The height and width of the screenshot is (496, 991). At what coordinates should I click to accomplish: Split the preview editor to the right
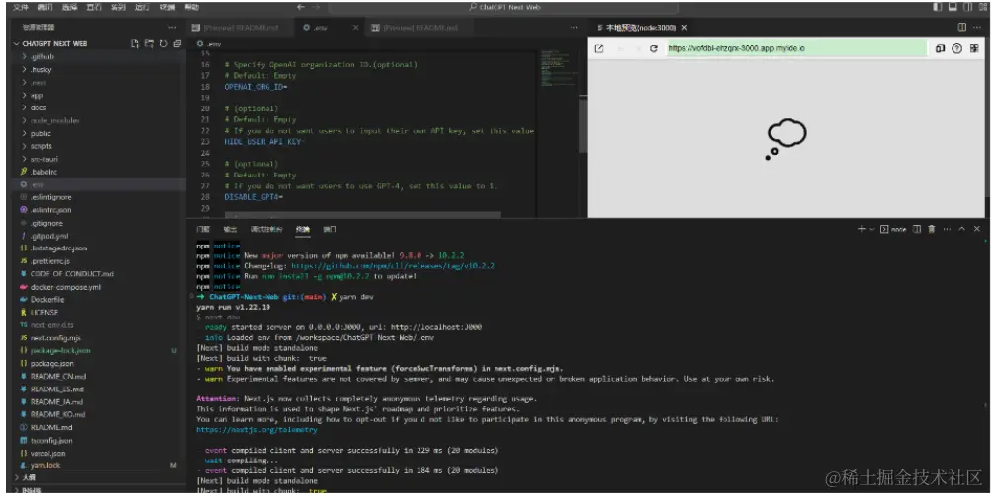(x=962, y=27)
